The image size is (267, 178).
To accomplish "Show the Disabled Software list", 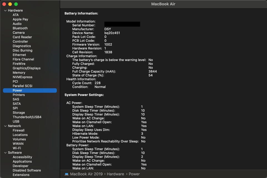I will [x=27, y=170].
